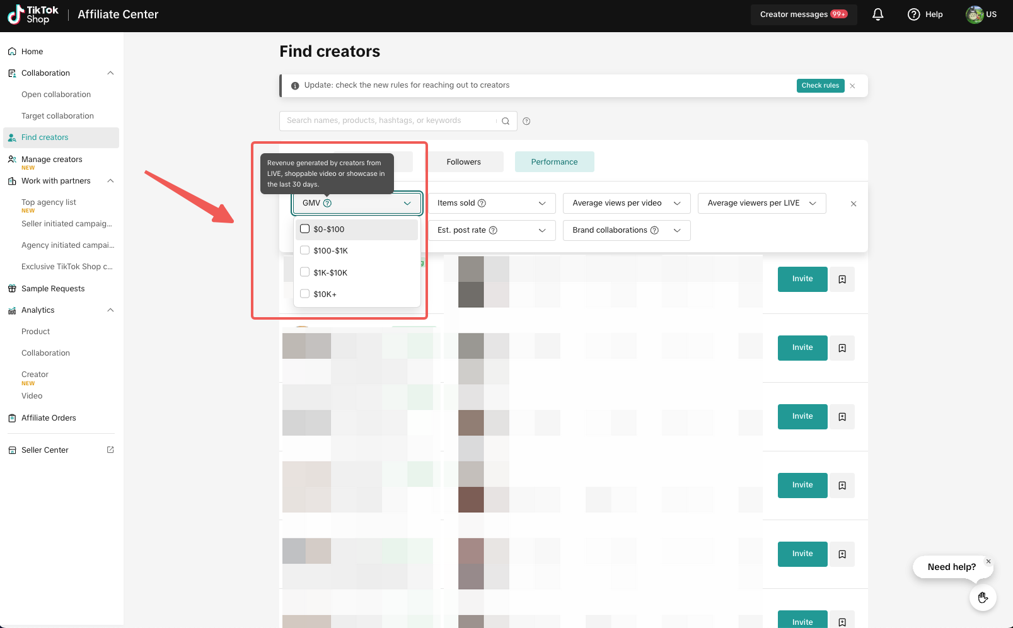The image size is (1013, 628).
Task: Click the info icon beside search box
Action: (x=526, y=121)
